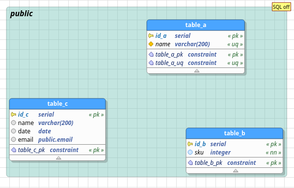Select the table_b title bar
294x188 pixels.
click(235, 133)
